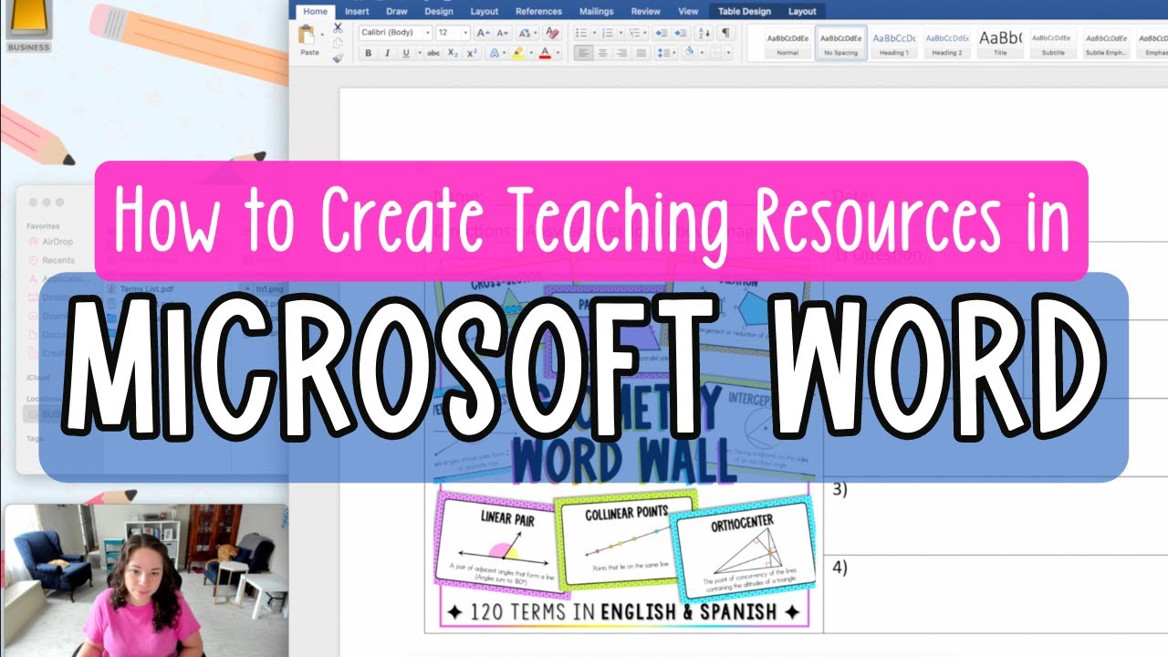Toggle Bold formatting

tap(369, 53)
